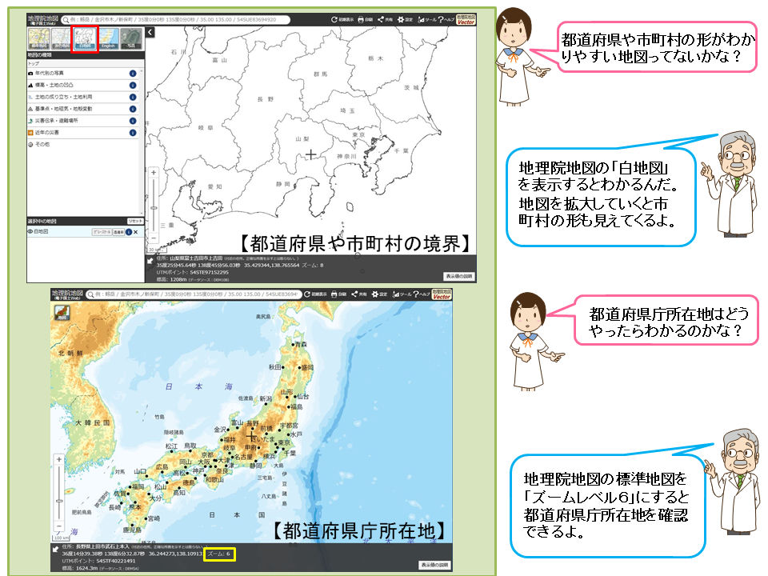768x576 pixels.
Task: Click 表示値の説明 button in upper map
Action: [x=459, y=276]
